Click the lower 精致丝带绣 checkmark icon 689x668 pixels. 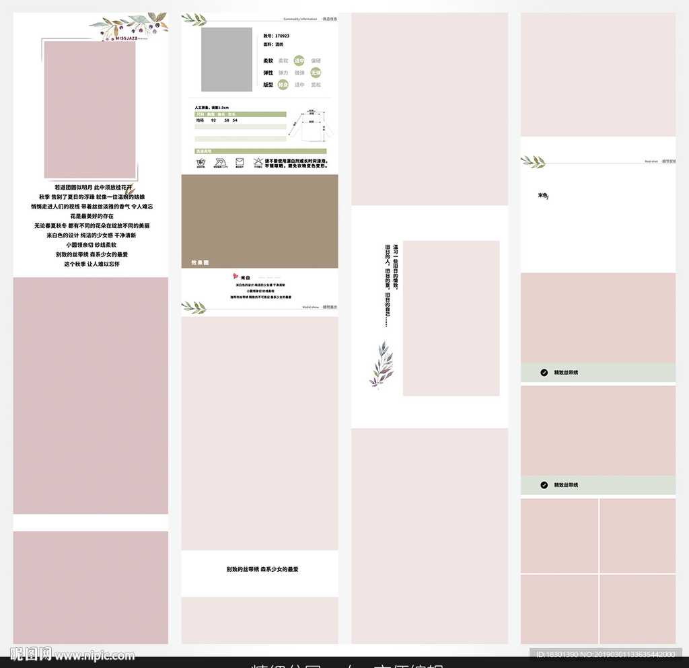(544, 485)
